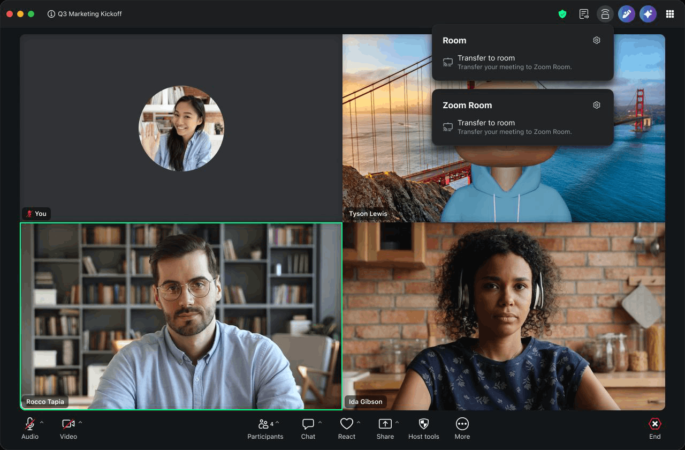The height and width of the screenshot is (450, 685).
Task: Click the Ida Gibson name label
Action: click(366, 402)
